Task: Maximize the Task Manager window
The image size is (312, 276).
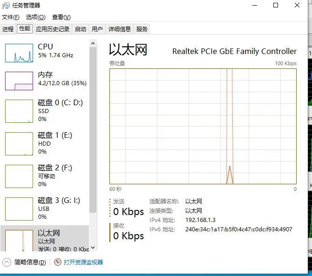Action: (276, 6)
